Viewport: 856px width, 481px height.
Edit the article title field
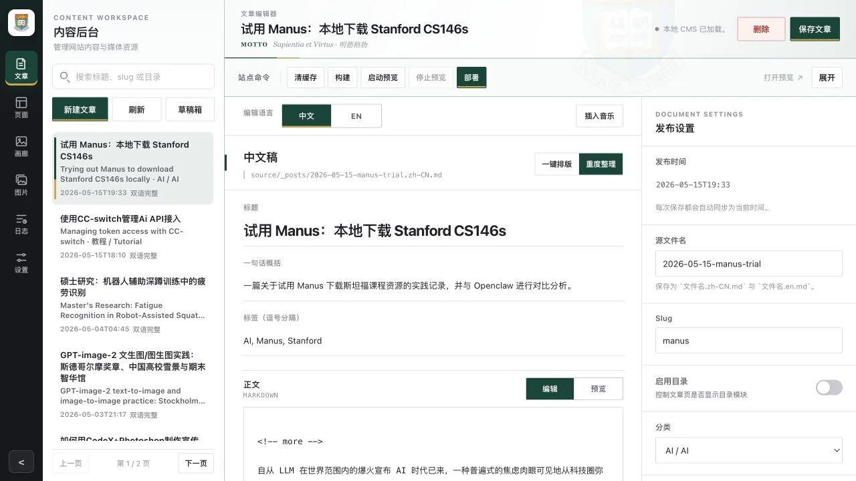coord(433,231)
